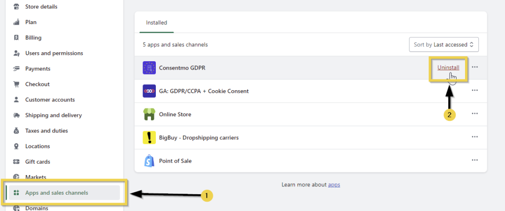Click the Gift cards icon in sidebar
This screenshot has height=211, width=505.
click(x=16, y=162)
